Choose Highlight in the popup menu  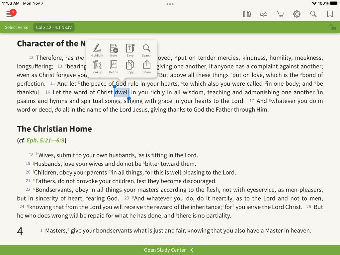click(x=97, y=50)
